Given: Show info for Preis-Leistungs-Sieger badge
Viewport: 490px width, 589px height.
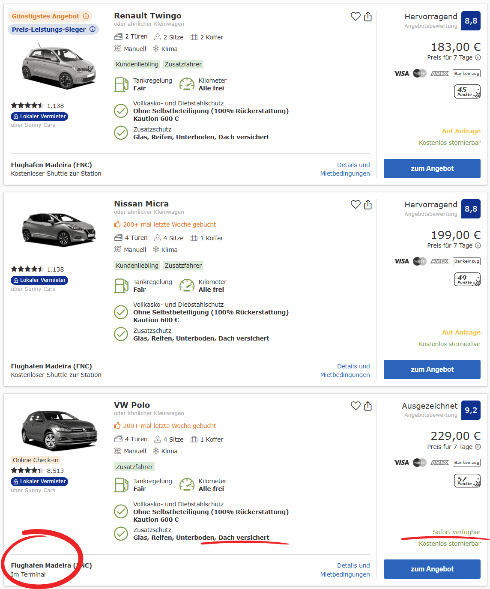Looking at the screenshot, I should coord(93,29).
